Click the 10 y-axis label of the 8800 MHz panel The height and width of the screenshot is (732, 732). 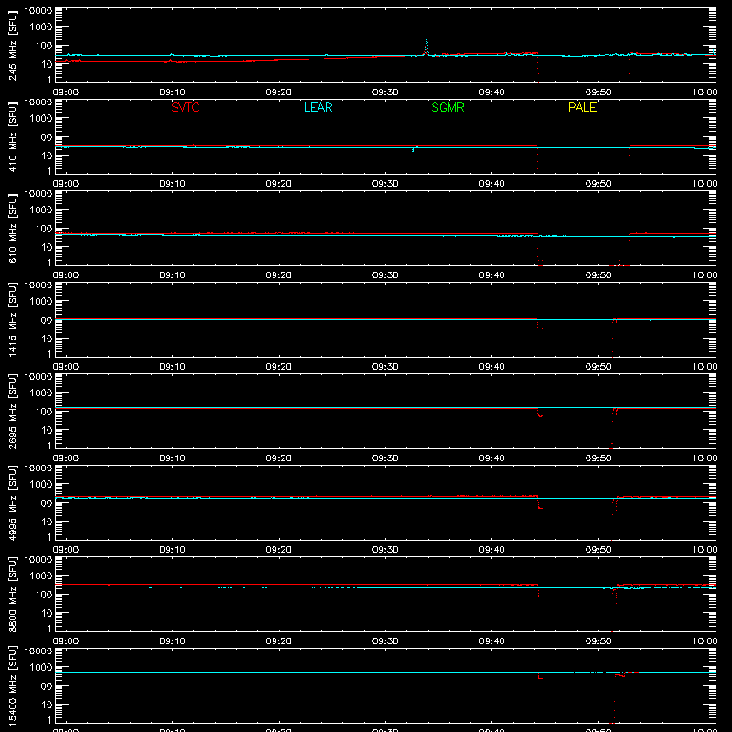(x=47, y=613)
